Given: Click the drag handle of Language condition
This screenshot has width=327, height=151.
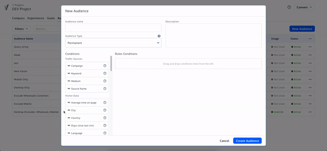Looking at the screenshot, I should [69, 133].
